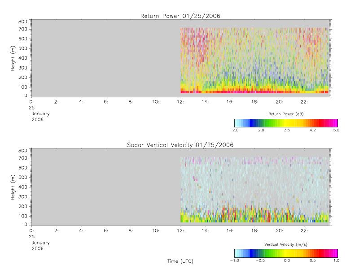Viewport: 355px width, 274px height.
Task: Click the 400 height tick on Vertical Velocity plot
Action: [x=22, y=187]
